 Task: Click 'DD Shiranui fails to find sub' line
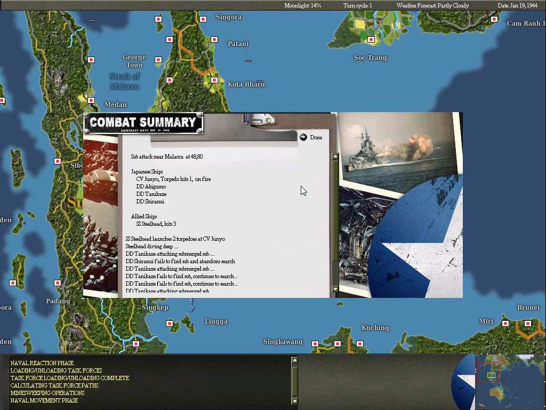click(180, 261)
